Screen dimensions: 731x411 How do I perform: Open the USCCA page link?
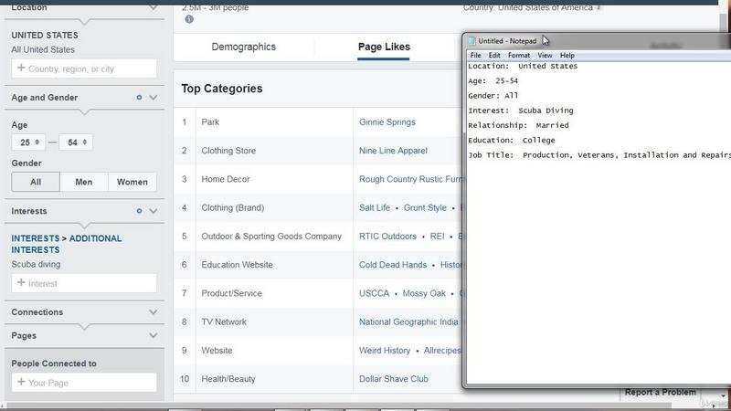pyautogui.click(x=374, y=293)
